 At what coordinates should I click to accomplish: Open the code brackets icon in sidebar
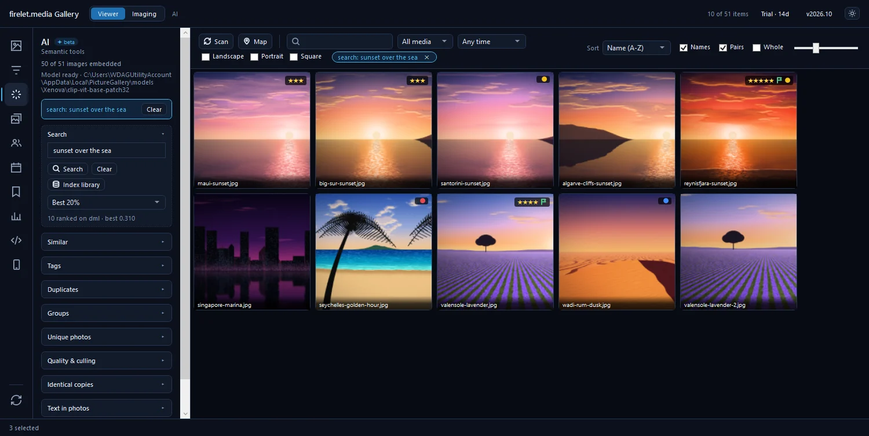tap(16, 240)
